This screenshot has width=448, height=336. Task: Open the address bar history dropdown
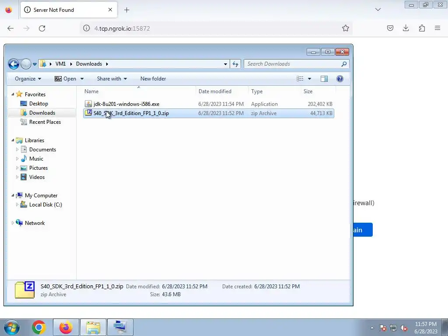coord(225,64)
